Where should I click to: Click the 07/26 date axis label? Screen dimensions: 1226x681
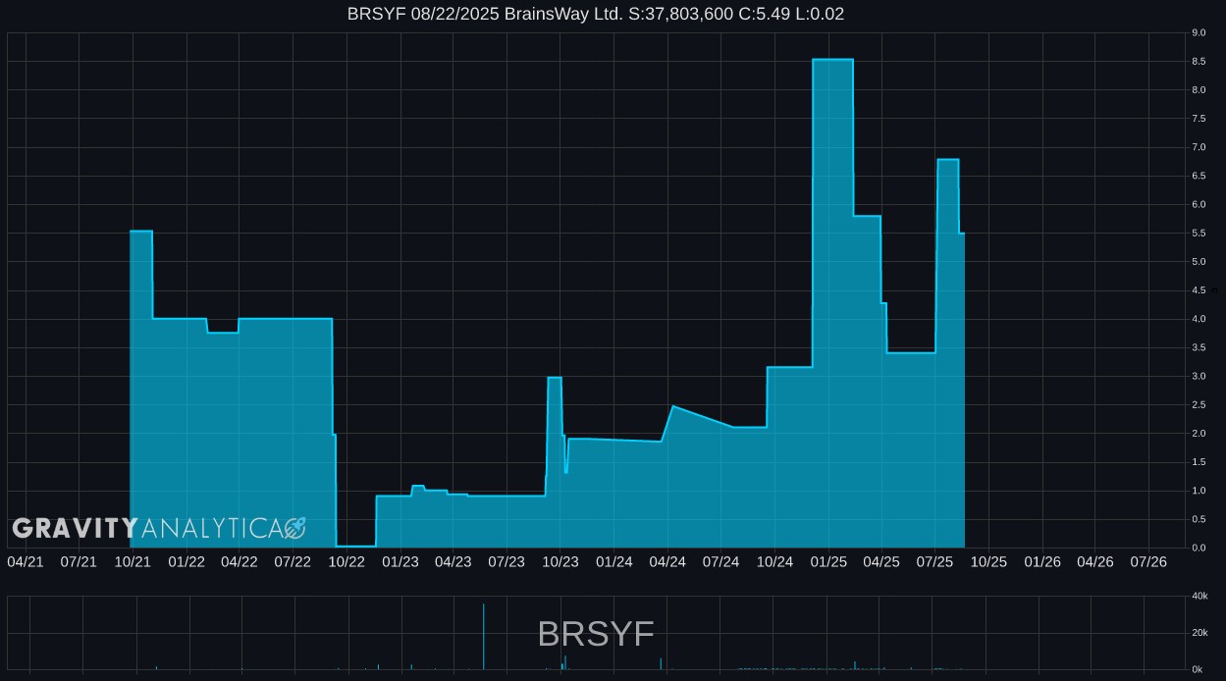[1148, 561]
